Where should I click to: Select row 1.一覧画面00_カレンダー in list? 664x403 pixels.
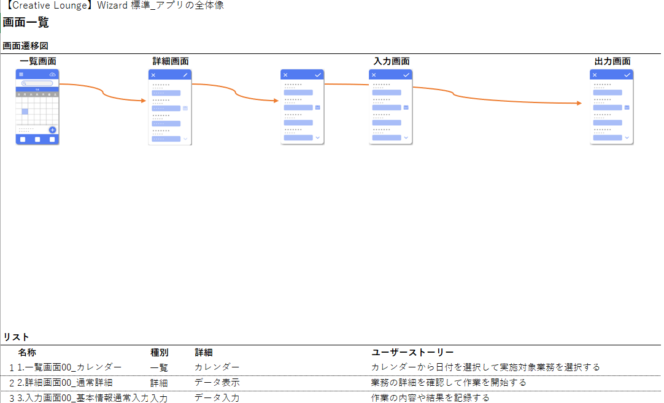click(69, 367)
